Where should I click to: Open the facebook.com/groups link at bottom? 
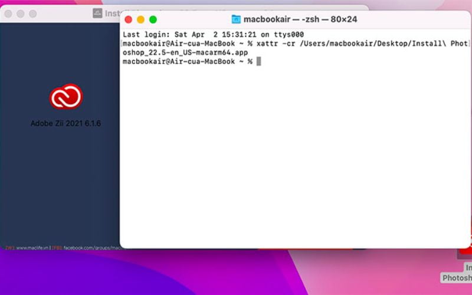click(92, 248)
